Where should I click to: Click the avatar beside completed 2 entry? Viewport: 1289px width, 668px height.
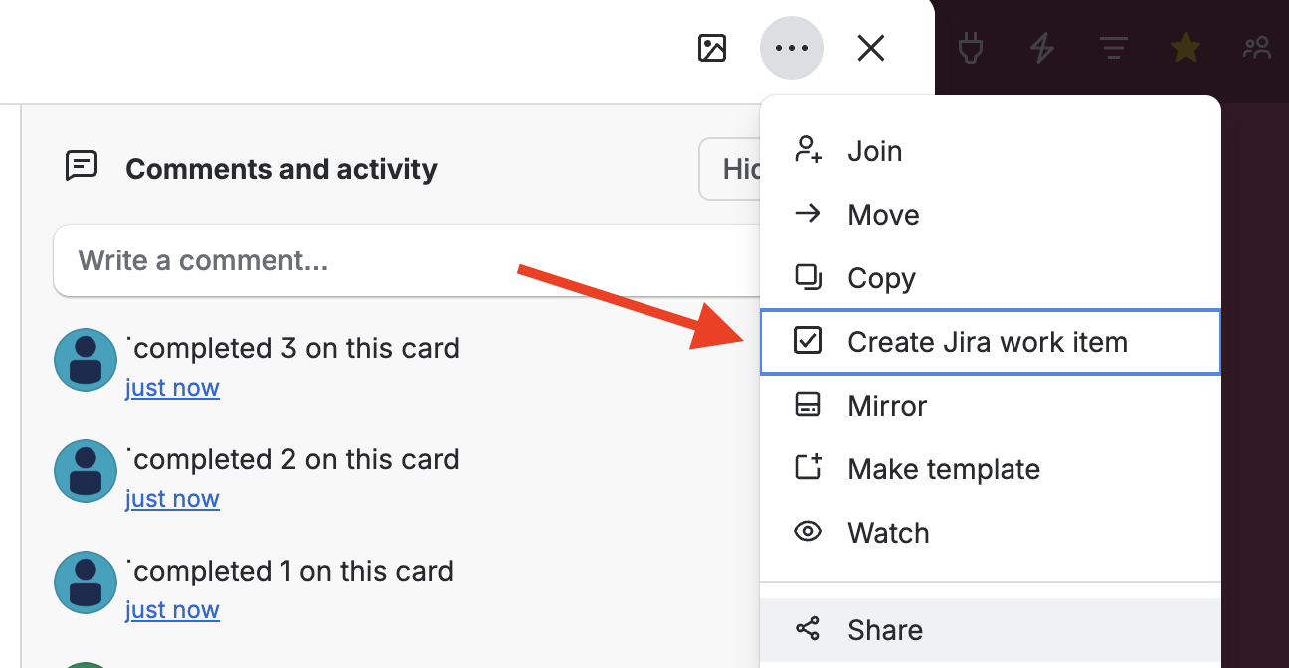[86, 471]
